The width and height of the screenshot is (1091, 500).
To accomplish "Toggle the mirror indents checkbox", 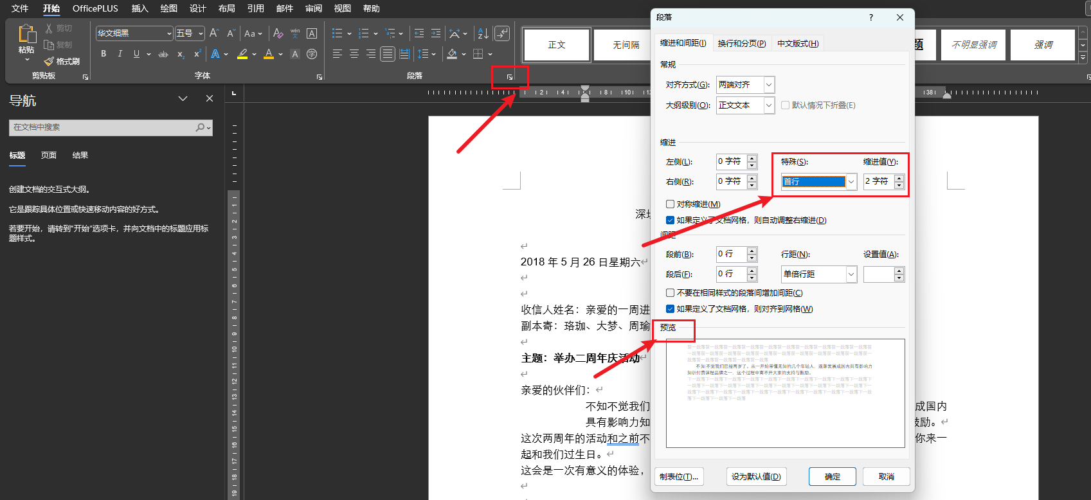I will click(x=670, y=204).
